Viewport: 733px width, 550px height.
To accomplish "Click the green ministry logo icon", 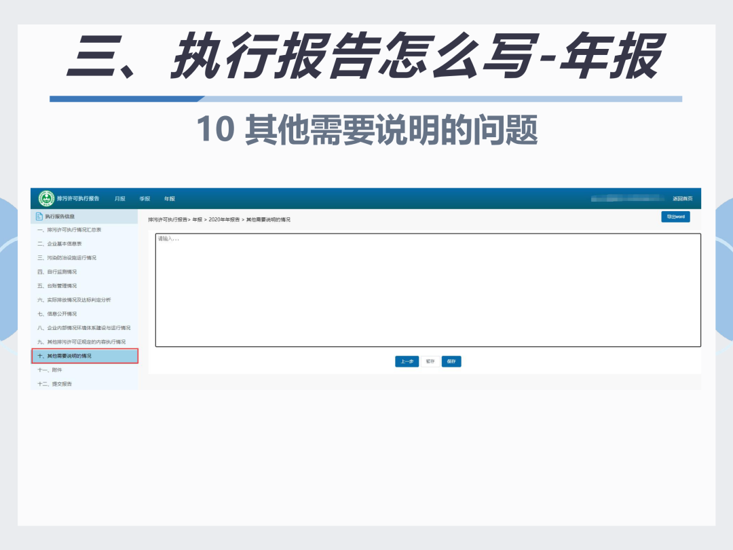I will pyautogui.click(x=46, y=198).
